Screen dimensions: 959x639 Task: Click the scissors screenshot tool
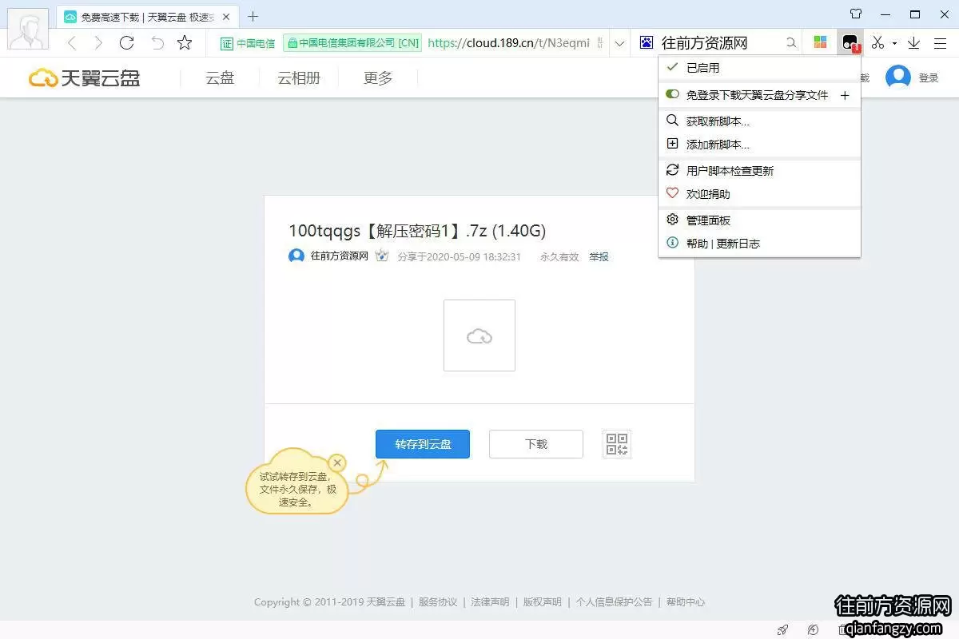[878, 43]
